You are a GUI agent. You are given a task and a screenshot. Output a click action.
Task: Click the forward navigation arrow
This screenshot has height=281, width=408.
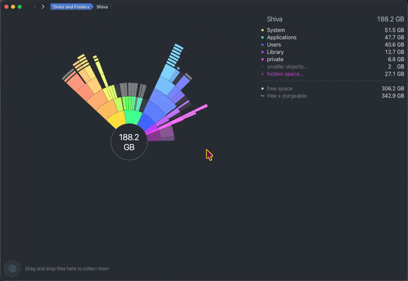43,7
